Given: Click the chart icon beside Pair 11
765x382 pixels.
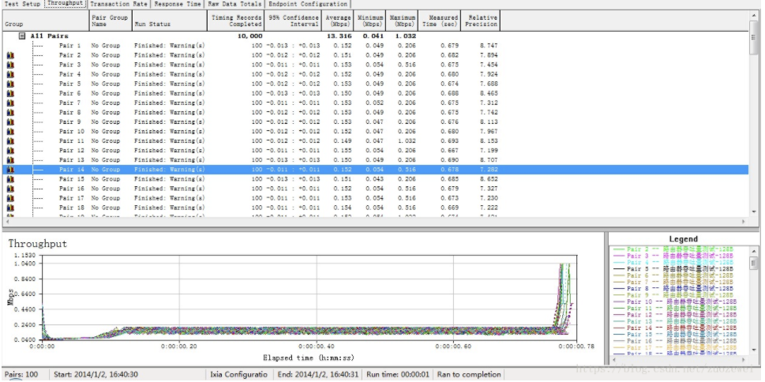Looking at the screenshot, I should pyautogui.click(x=11, y=140).
